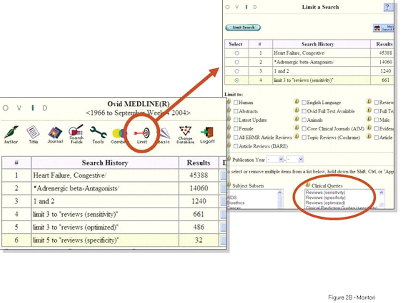Image resolution: width=405 pixels, height=303 pixels.
Task: Open the Title search icon
Action: pos(33,135)
